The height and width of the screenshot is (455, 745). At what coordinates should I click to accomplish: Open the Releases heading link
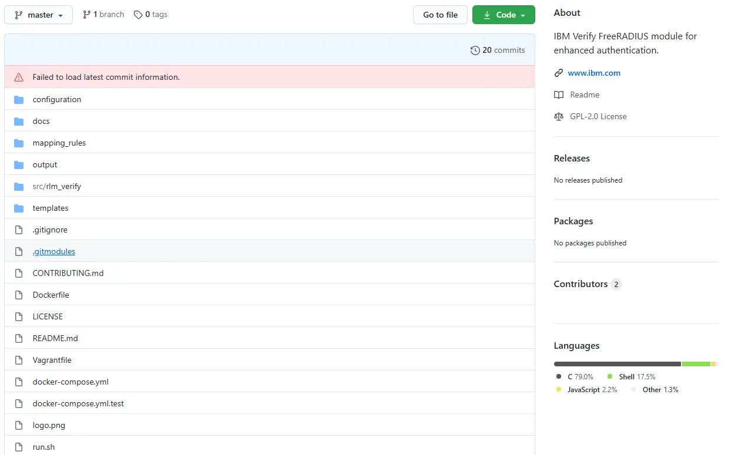[x=572, y=158]
